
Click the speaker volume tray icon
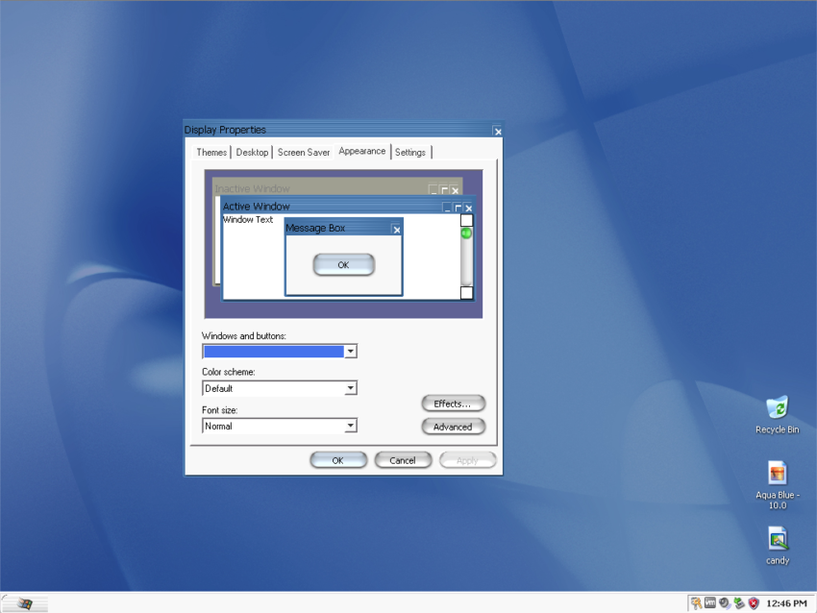pos(725,603)
